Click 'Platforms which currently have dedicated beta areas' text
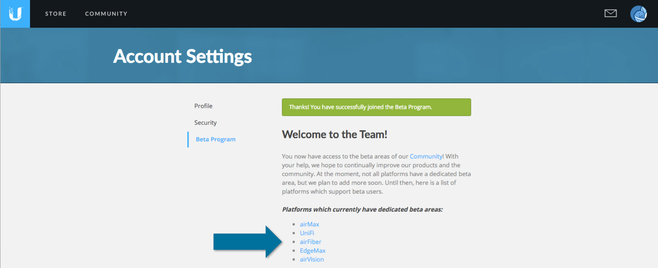658x268 pixels. (362, 210)
